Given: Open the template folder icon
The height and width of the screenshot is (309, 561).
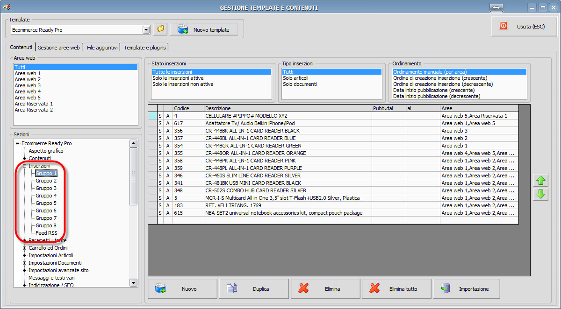Looking at the screenshot, I should click(x=160, y=29).
